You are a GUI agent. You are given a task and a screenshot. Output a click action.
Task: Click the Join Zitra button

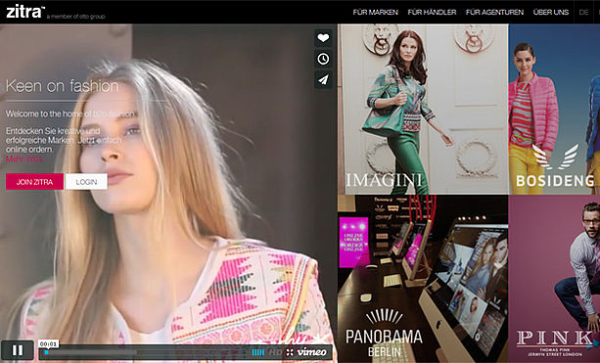pyautogui.click(x=34, y=182)
